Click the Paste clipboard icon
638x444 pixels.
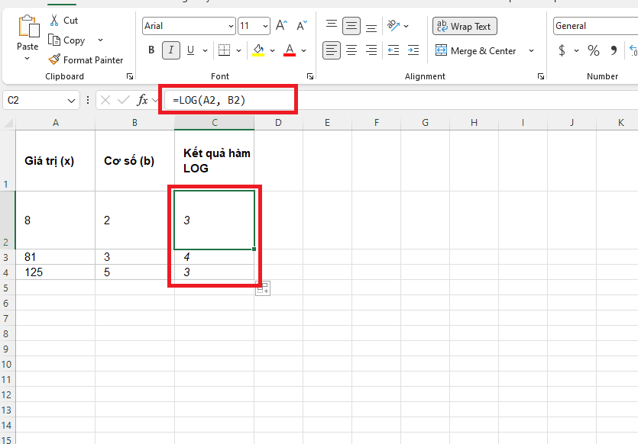pyautogui.click(x=28, y=27)
